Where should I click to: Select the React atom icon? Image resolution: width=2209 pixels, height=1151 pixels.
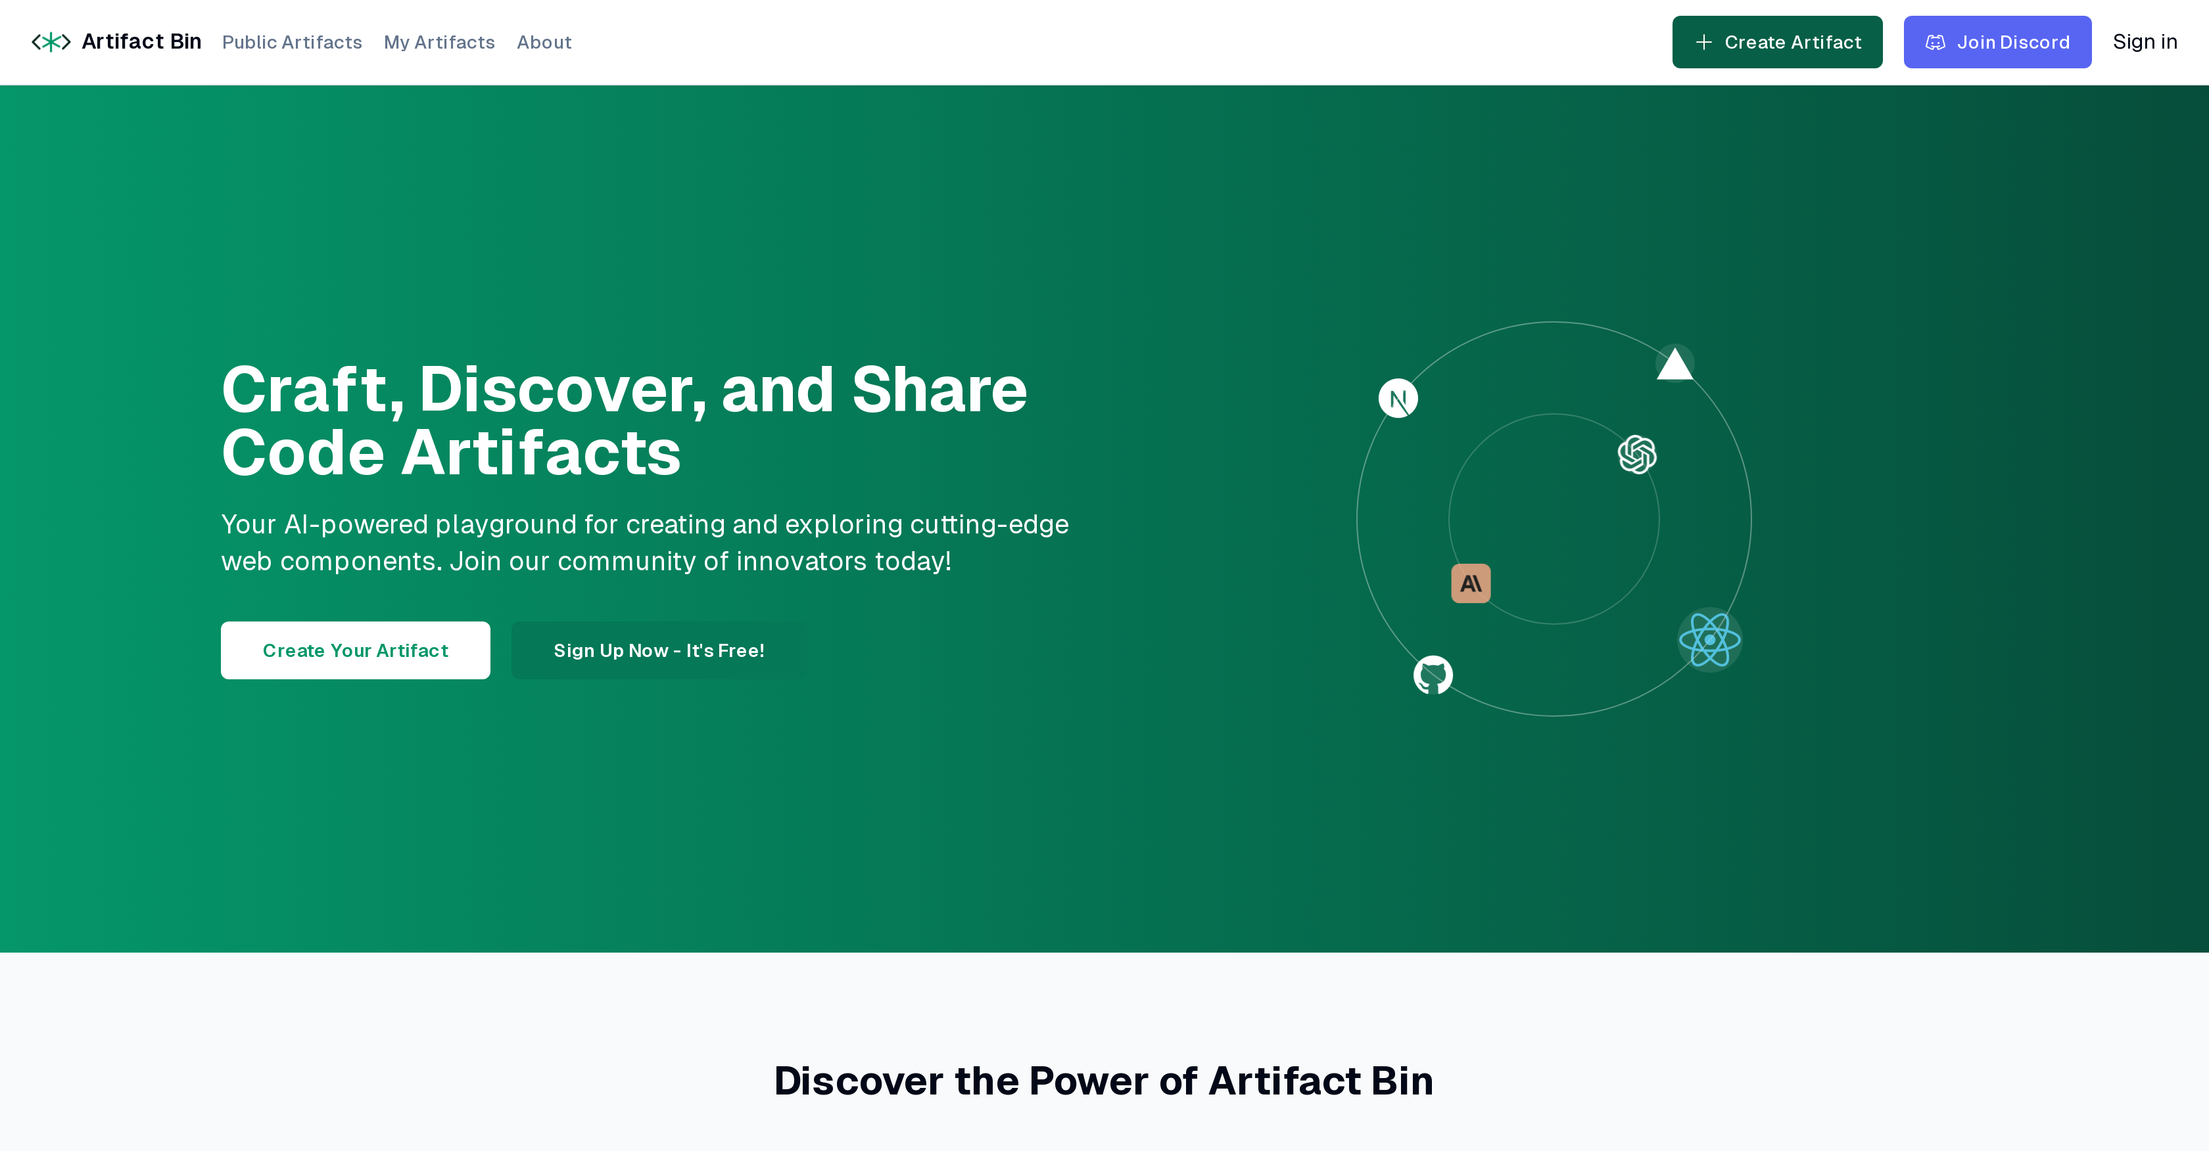(1709, 639)
